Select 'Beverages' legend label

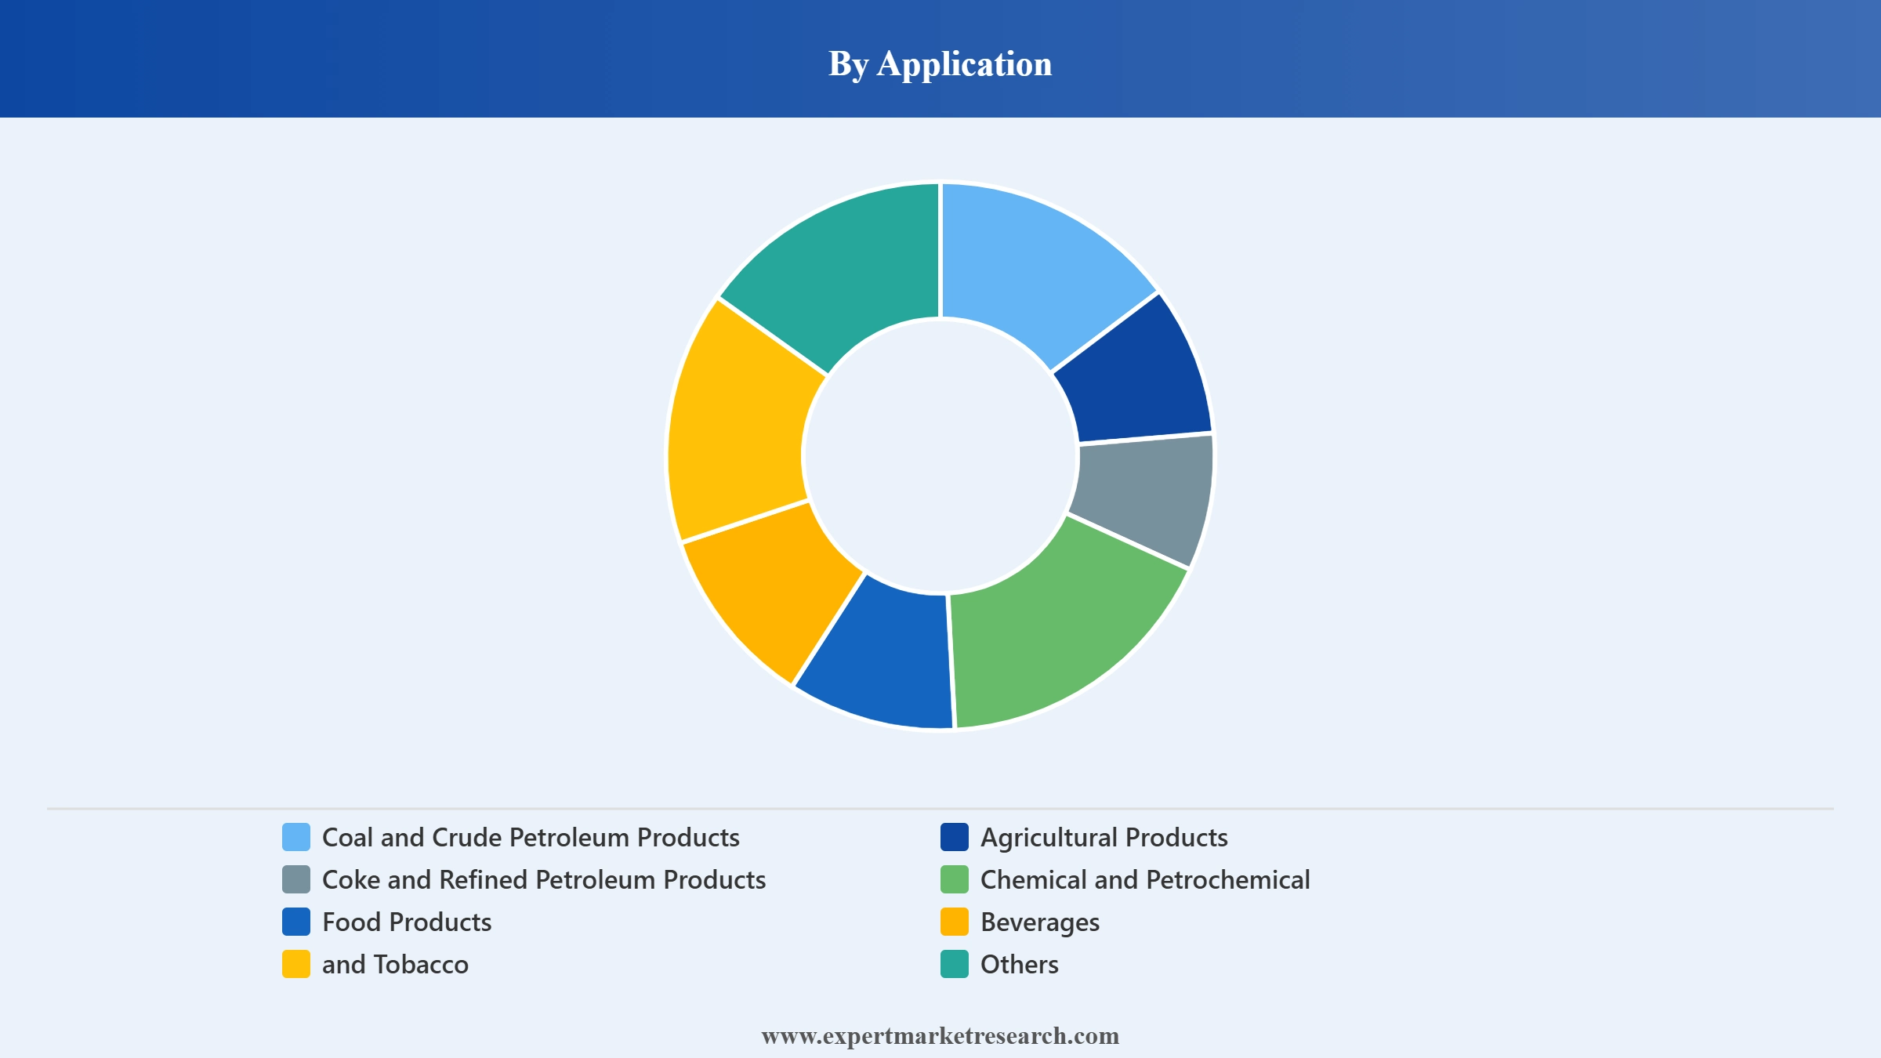(1040, 923)
